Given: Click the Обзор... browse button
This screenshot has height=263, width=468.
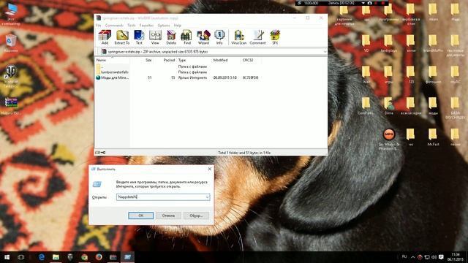Looking at the screenshot, I should 196,216.
